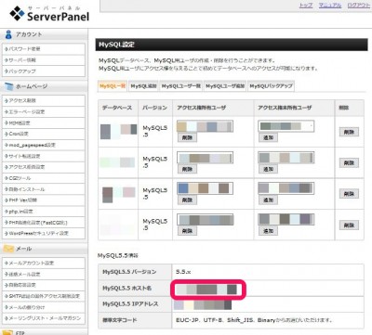Viewport: 372px width, 335px height.
Task: Delete the third database via 削除 column button
Action: 349,194
